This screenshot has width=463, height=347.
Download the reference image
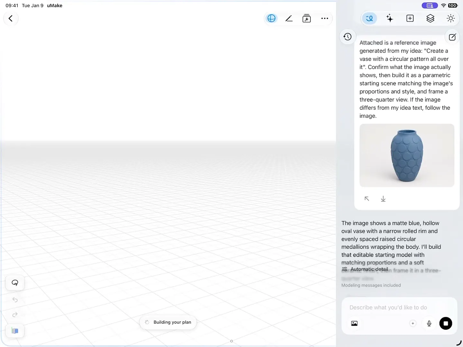tap(383, 199)
